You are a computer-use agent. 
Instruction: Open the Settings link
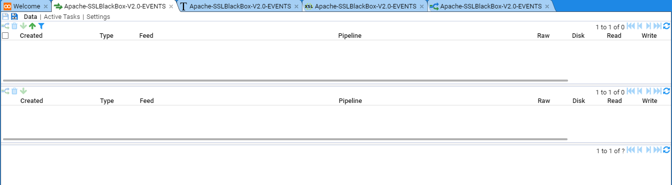click(98, 16)
